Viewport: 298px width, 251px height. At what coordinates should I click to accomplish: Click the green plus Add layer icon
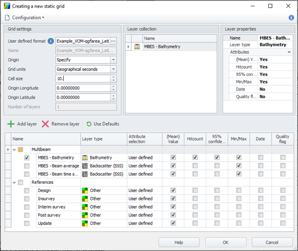click(11, 124)
